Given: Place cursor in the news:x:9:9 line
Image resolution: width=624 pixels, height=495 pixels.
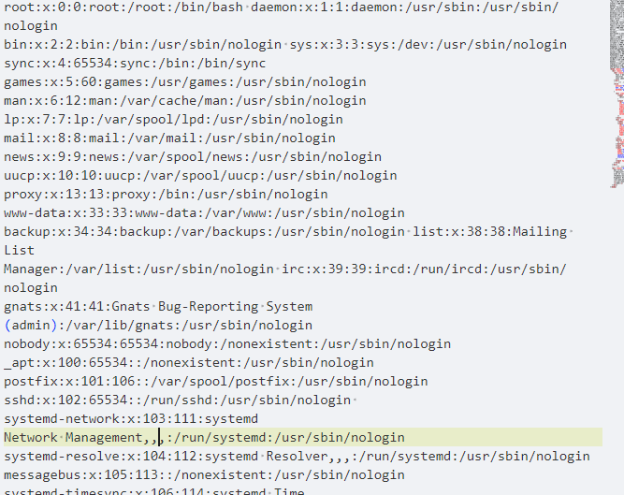Looking at the screenshot, I should pos(193,157).
